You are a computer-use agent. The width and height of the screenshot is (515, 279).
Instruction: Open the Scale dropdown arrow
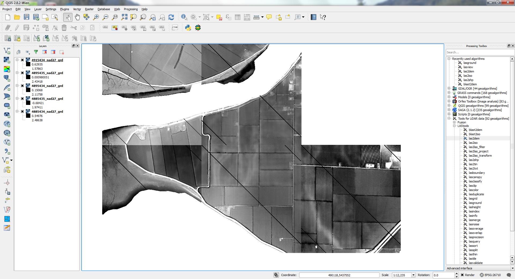click(413, 275)
